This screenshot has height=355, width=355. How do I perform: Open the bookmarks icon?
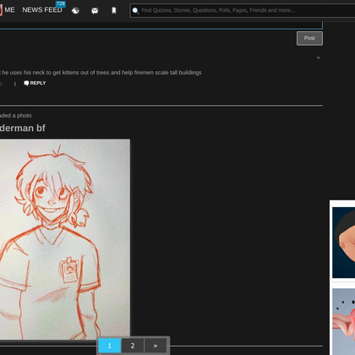(114, 10)
